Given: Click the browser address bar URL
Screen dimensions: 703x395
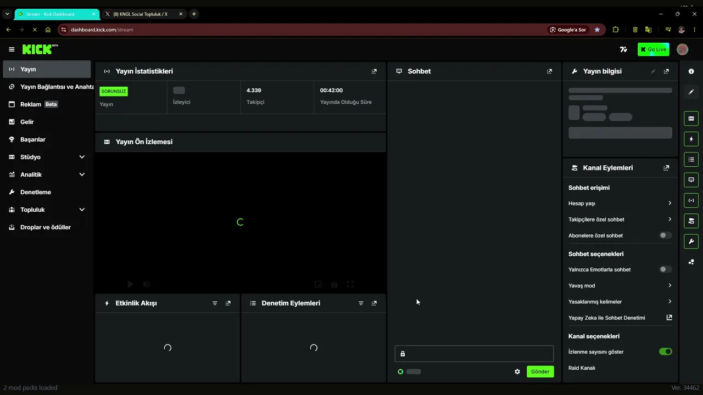Looking at the screenshot, I should pyautogui.click(x=102, y=30).
